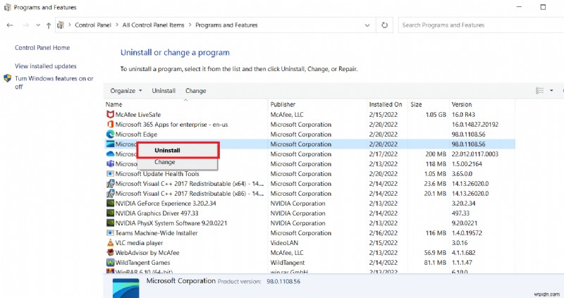Select Teams Machine-Wide Installer entry
564x298 pixels.
point(309,233)
